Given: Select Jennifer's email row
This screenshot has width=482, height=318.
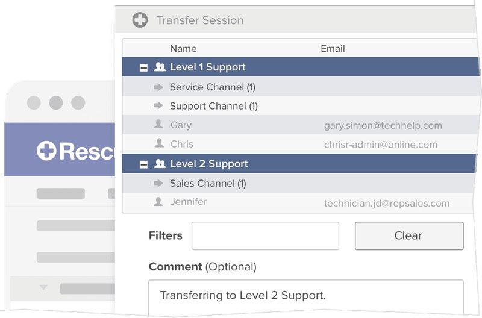Looking at the screenshot, I should [386, 203].
